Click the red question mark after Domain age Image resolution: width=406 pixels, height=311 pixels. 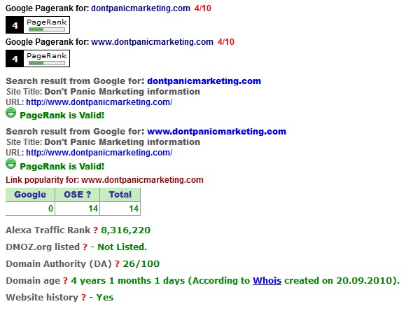(66, 281)
